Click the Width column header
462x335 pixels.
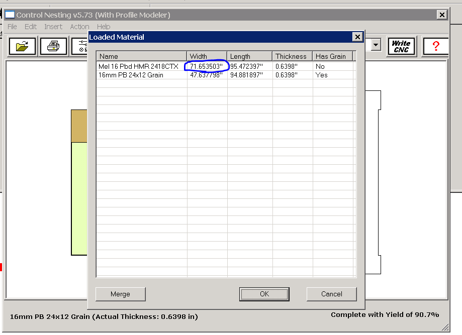207,56
